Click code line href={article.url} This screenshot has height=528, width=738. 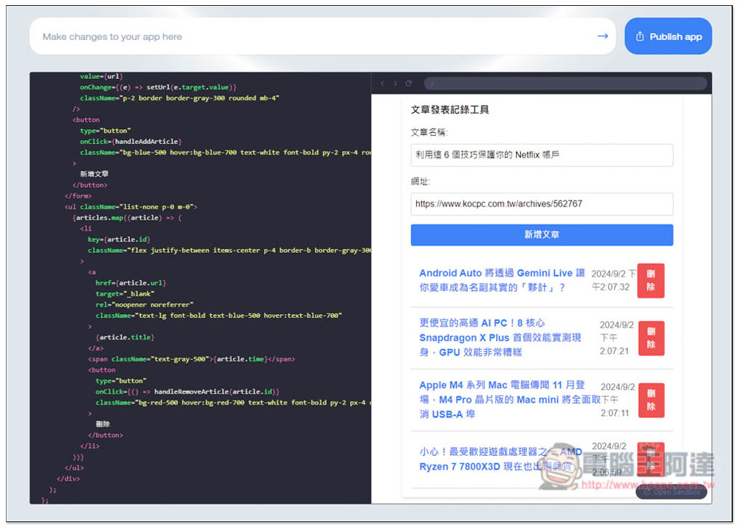click(x=131, y=283)
